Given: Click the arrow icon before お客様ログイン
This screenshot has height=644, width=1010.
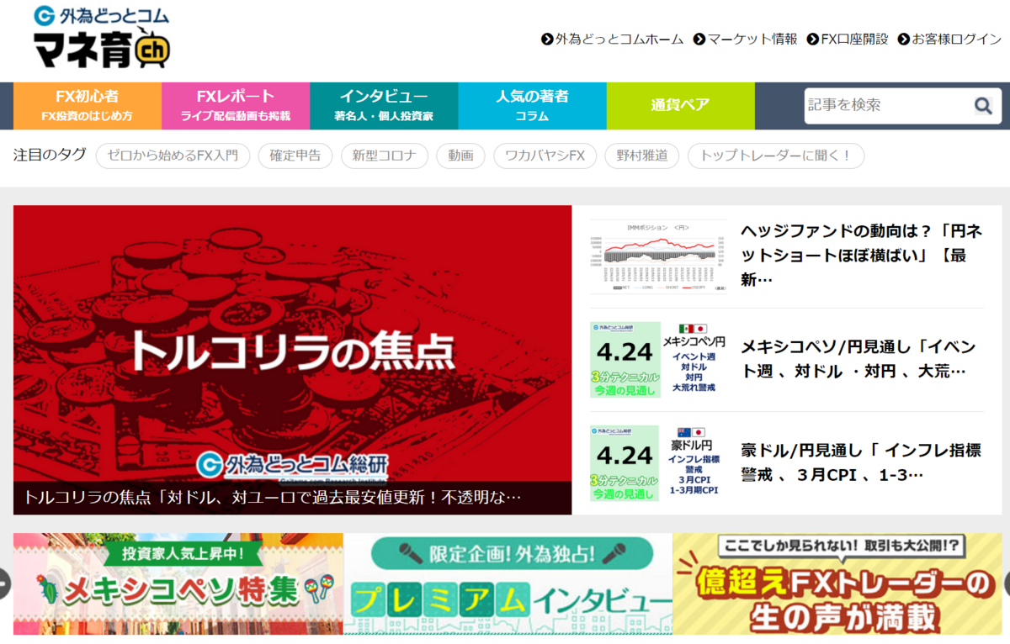Looking at the screenshot, I should pyautogui.click(x=904, y=40).
